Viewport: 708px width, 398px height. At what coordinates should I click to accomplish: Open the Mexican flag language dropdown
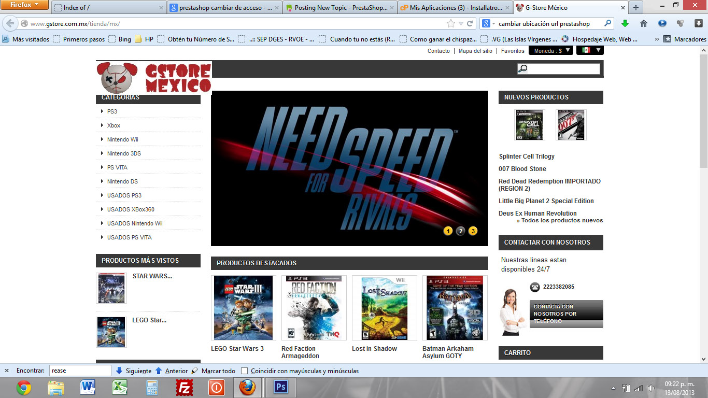(590, 51)
